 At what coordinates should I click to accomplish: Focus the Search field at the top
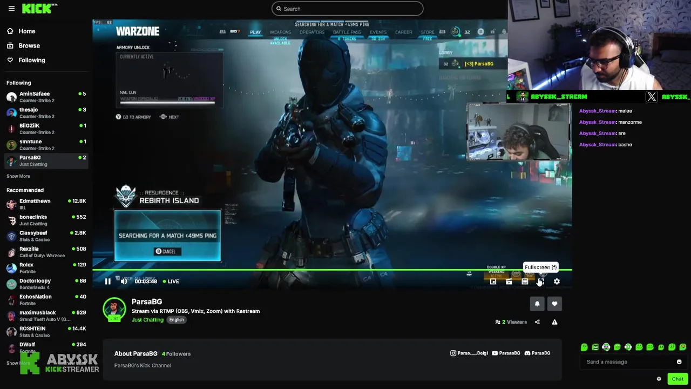347,9
